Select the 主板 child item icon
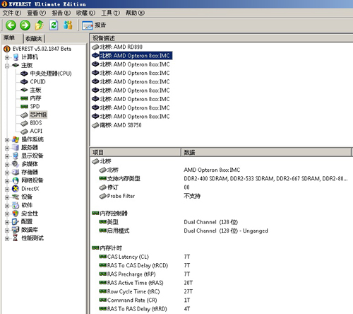This screenshot has height=314, width=353. pyautogui.click(x=24, y=90)
